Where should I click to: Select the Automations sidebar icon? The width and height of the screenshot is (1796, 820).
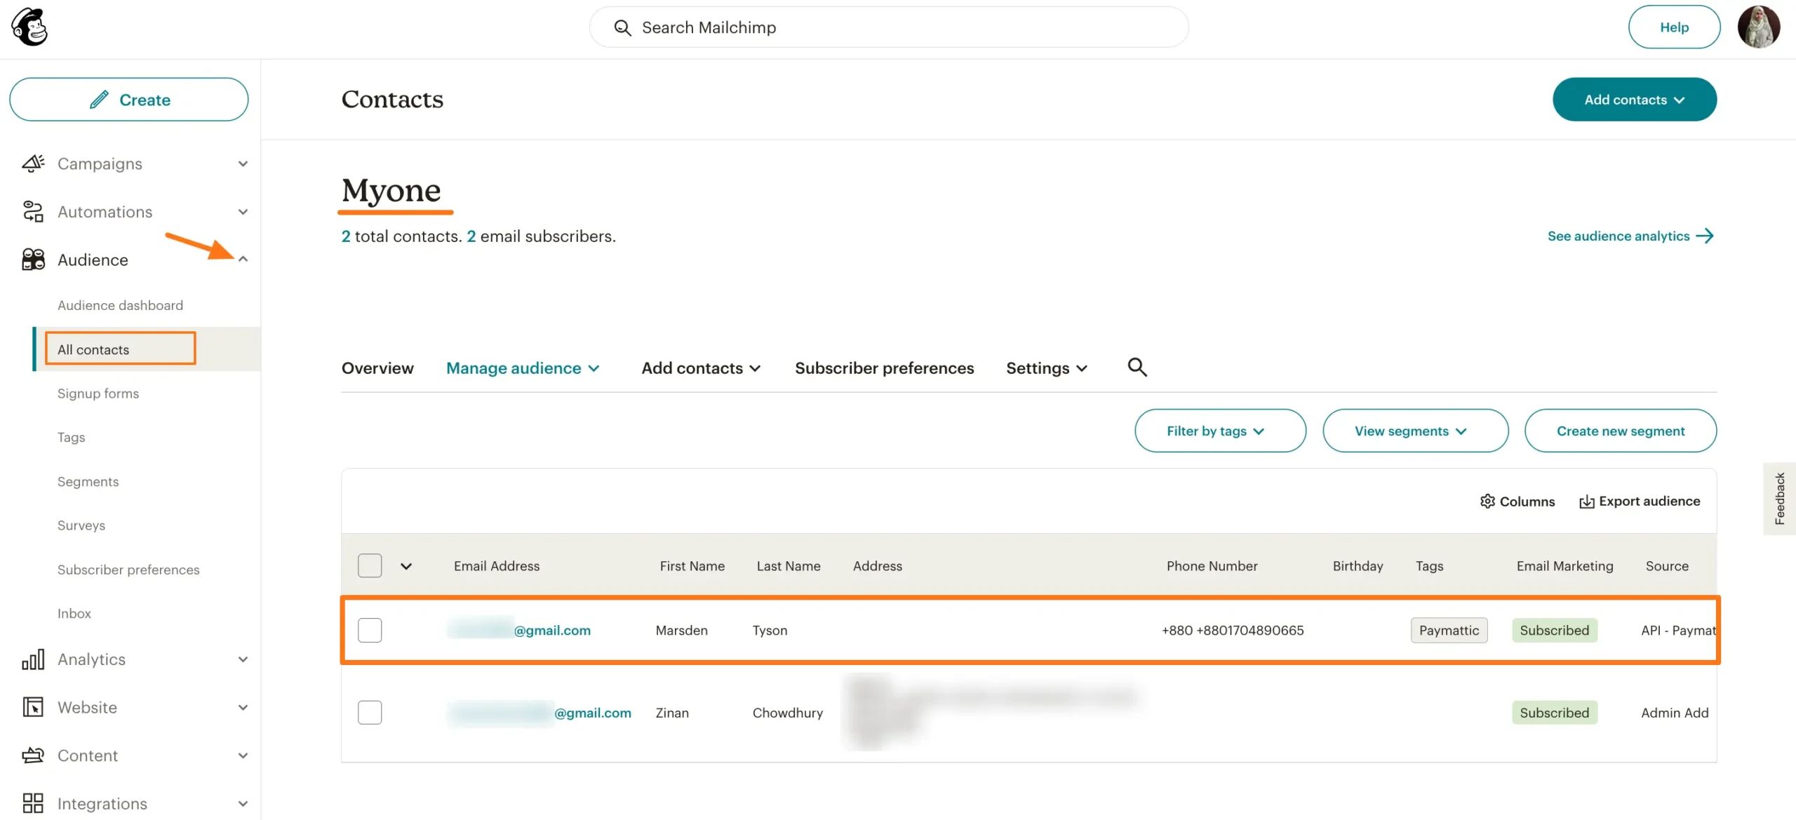point(32,211)
